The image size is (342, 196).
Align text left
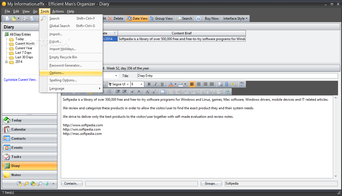tap(192, 84)
